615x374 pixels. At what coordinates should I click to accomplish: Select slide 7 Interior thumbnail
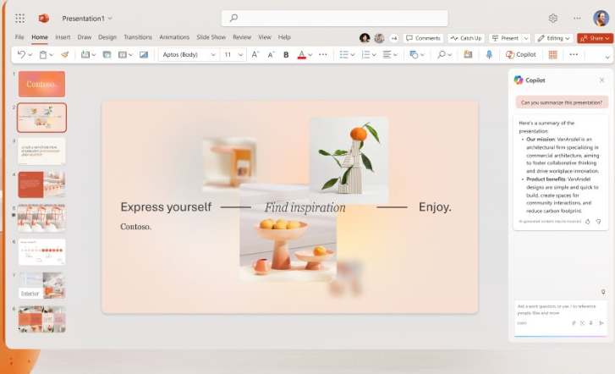(x=41, y=285)
